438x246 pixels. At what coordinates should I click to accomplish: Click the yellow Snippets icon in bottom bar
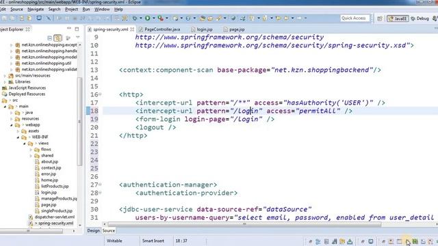pos(342,241)
